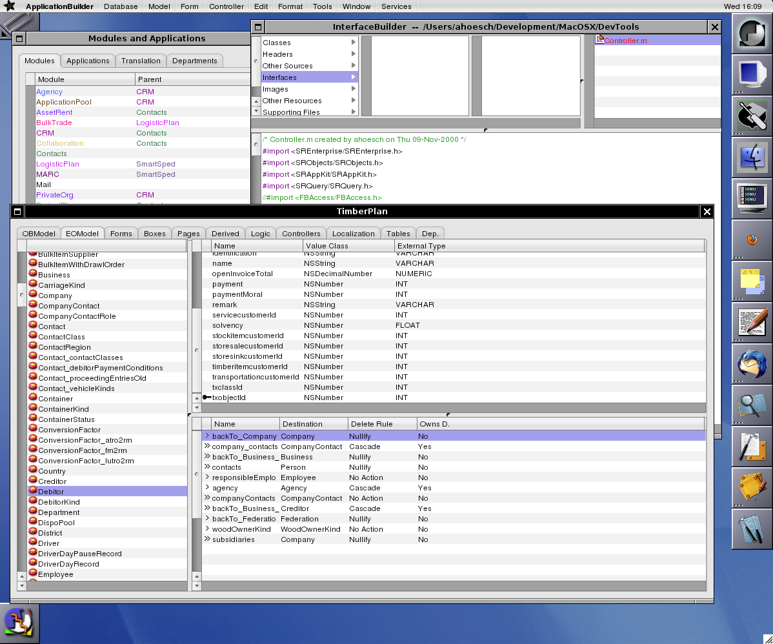Viewport: 773px width, 644px height.
Task: Expand Other Sources in the InterfaceBuilder browser
Action: click(354, 66)
